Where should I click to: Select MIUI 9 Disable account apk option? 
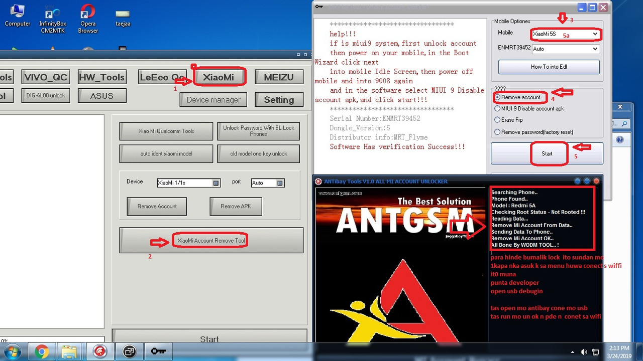tap(529, 108)
